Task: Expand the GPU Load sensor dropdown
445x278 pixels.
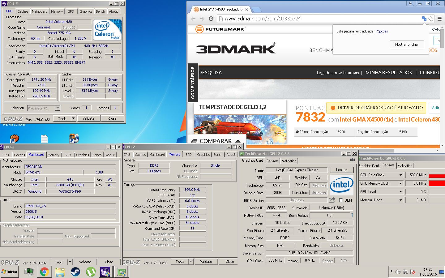Action: click(400, 192)
